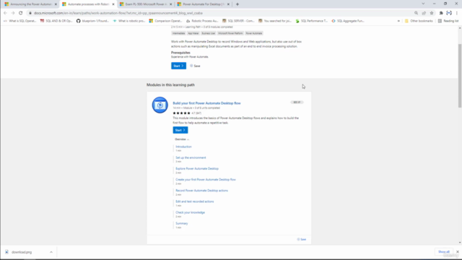The height and width of the screenshot is (260, 462).
Task: Open the SQL Aggregate Fun... bookmark
Action: (348, 21)
